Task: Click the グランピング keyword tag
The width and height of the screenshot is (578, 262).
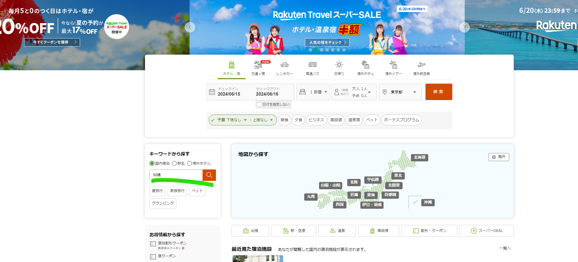Action: (163, 203)
